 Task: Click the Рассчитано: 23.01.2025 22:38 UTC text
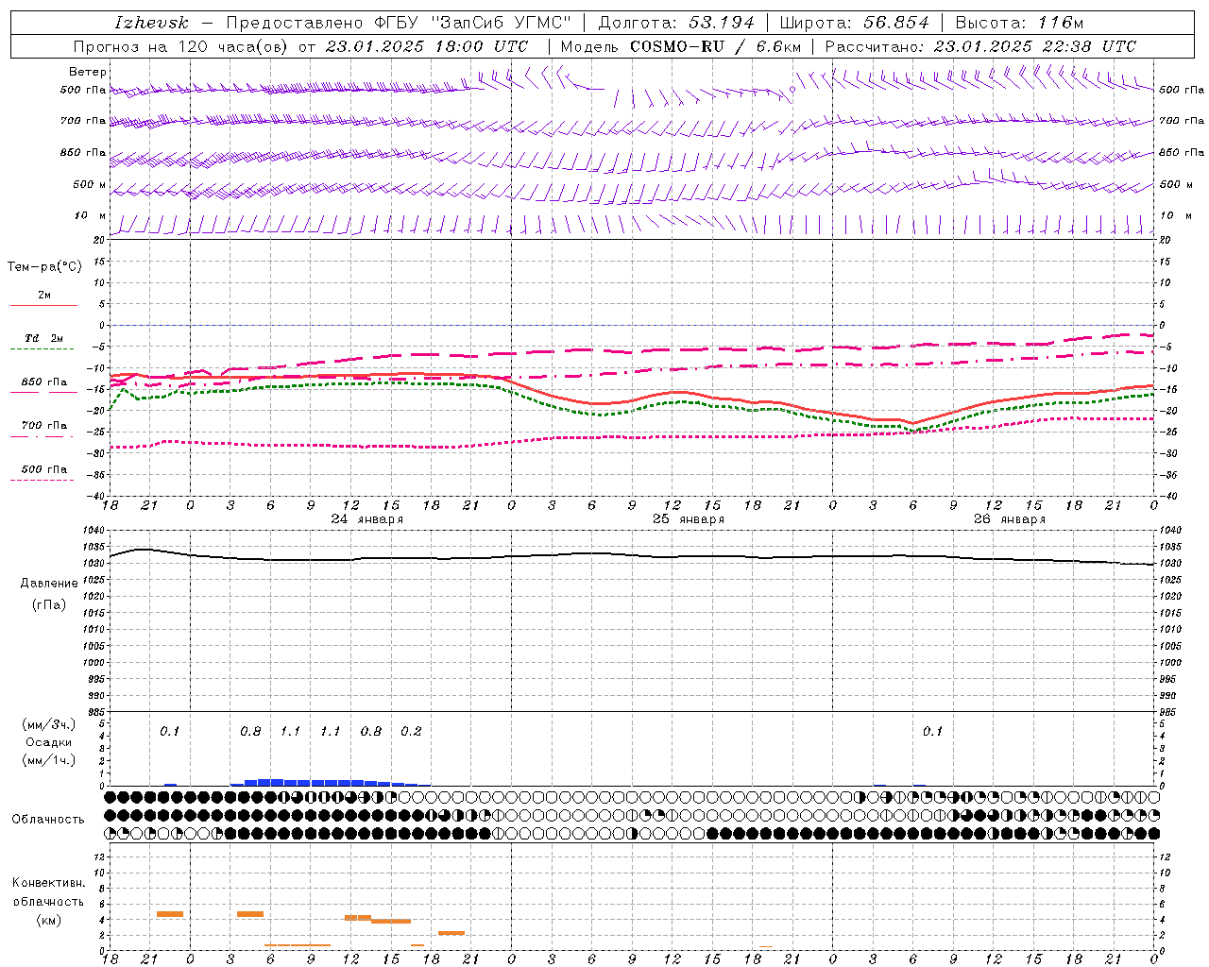980,46
